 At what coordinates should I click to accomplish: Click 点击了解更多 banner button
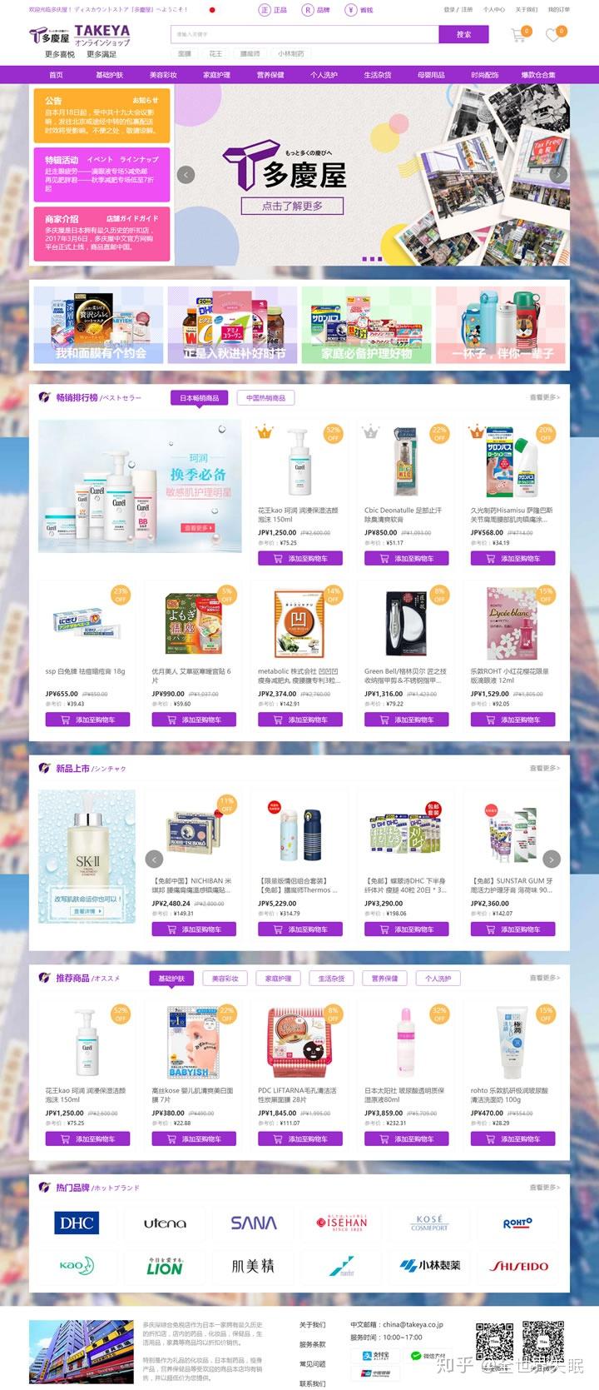pos(292,206)
